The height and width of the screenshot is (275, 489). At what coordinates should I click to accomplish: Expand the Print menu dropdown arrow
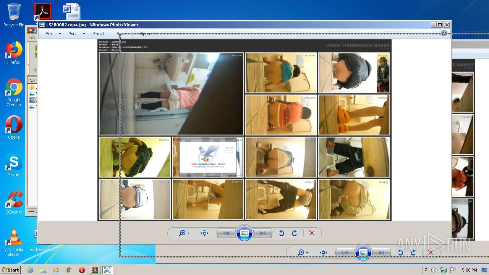[84, 34]
